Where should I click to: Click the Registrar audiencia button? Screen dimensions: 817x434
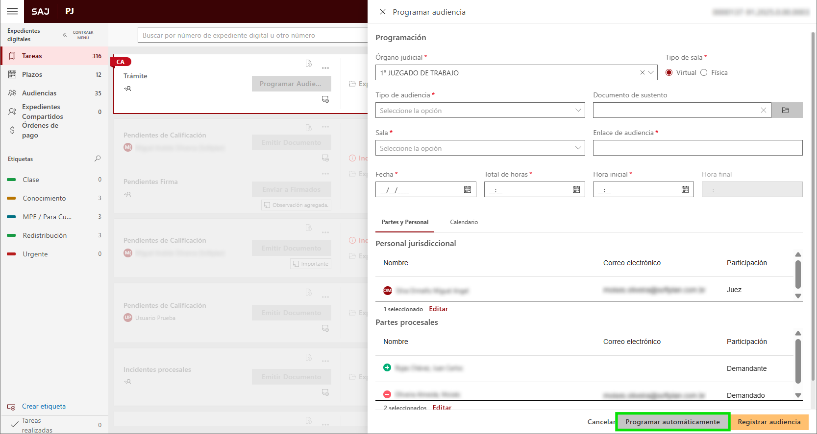click(x=768, y=422)
